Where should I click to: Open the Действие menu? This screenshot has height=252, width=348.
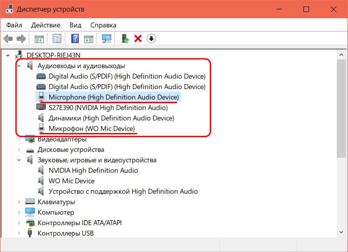(46, 25)
